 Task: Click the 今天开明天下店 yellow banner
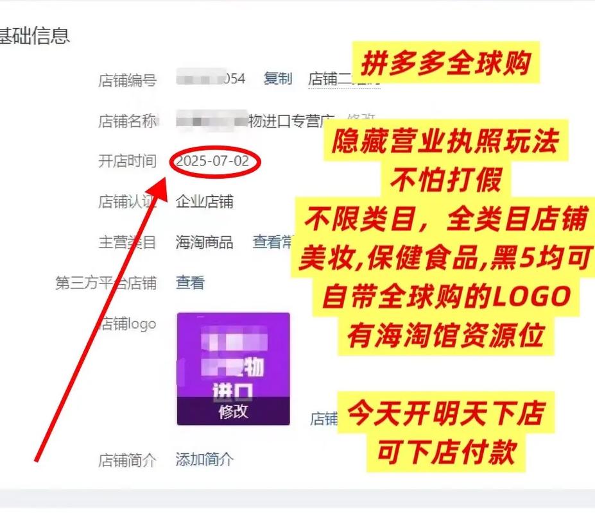pyautogui.click(x=446, y=412)
